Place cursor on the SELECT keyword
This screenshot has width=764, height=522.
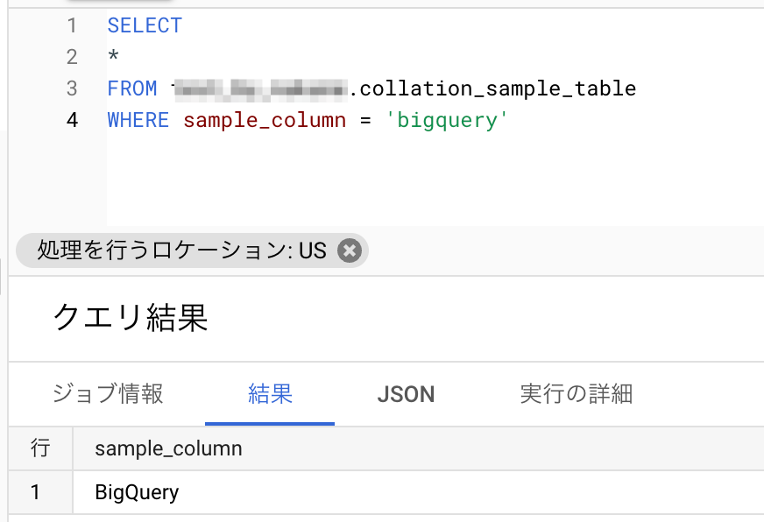click(145, 25)
